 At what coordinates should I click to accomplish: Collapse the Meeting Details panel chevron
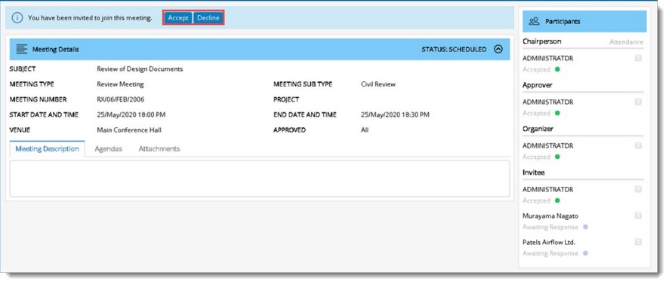point(498,49)
